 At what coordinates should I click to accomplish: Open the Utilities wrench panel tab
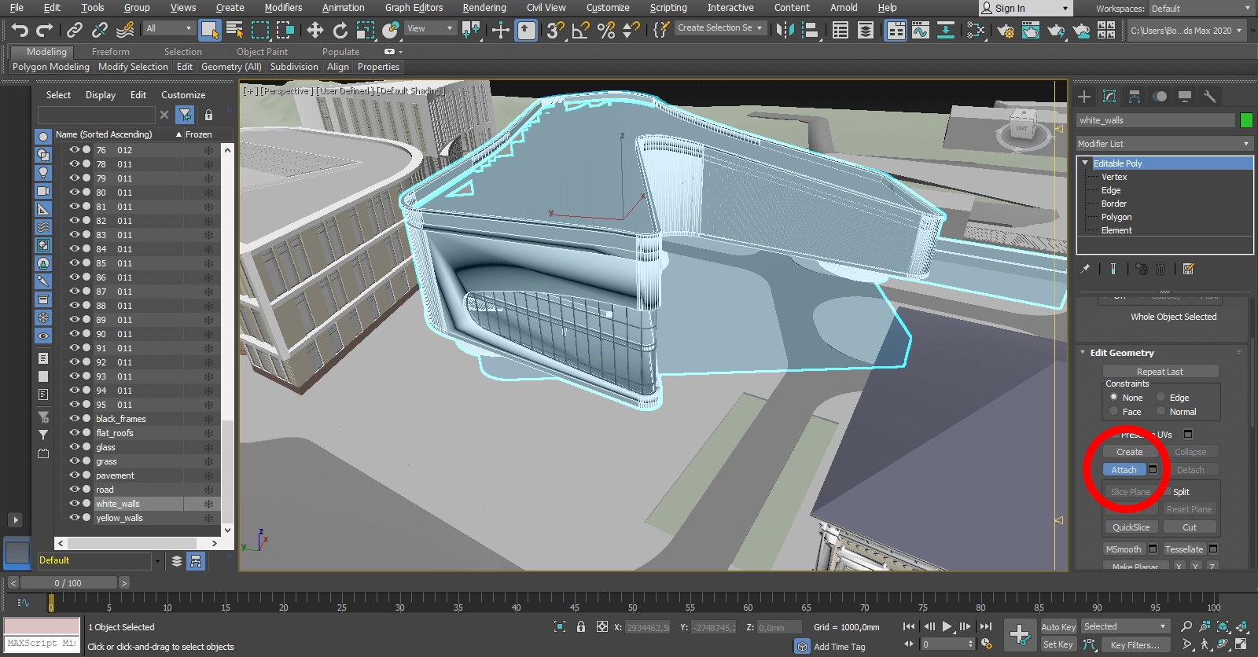[x=1210, y=97]
